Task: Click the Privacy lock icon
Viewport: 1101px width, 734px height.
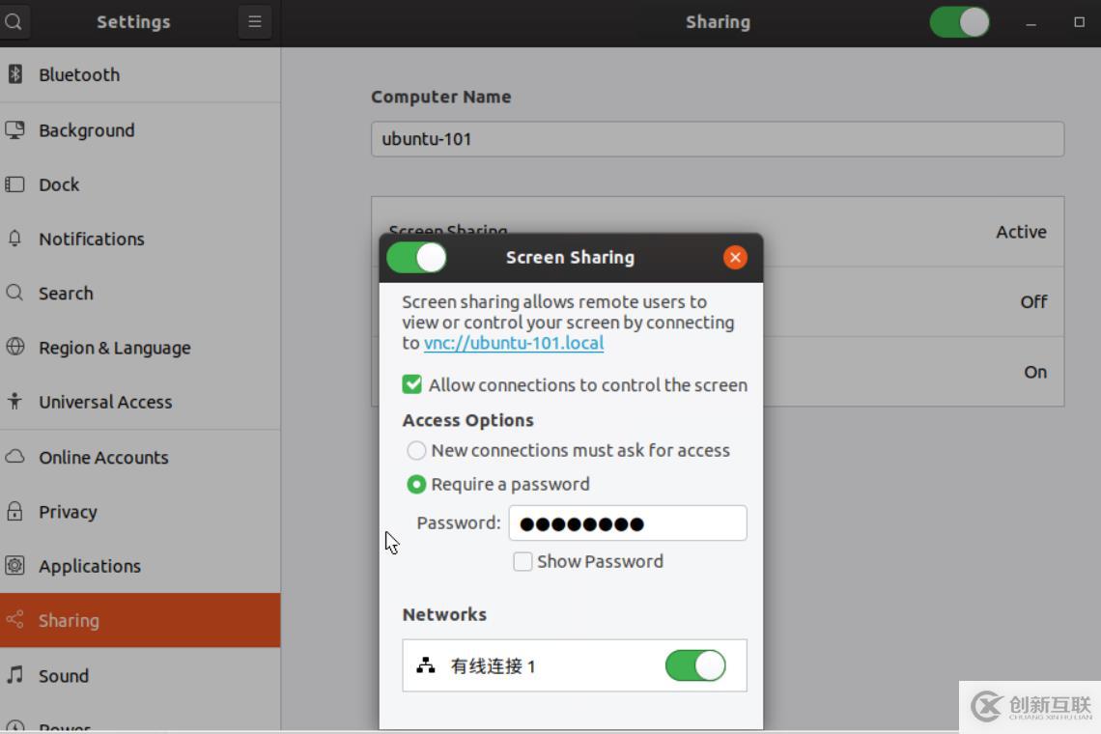Action: (x=14, y=511)
